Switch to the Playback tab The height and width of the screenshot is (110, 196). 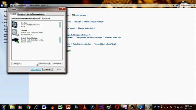pyautogui.click(x=13, y=14)
